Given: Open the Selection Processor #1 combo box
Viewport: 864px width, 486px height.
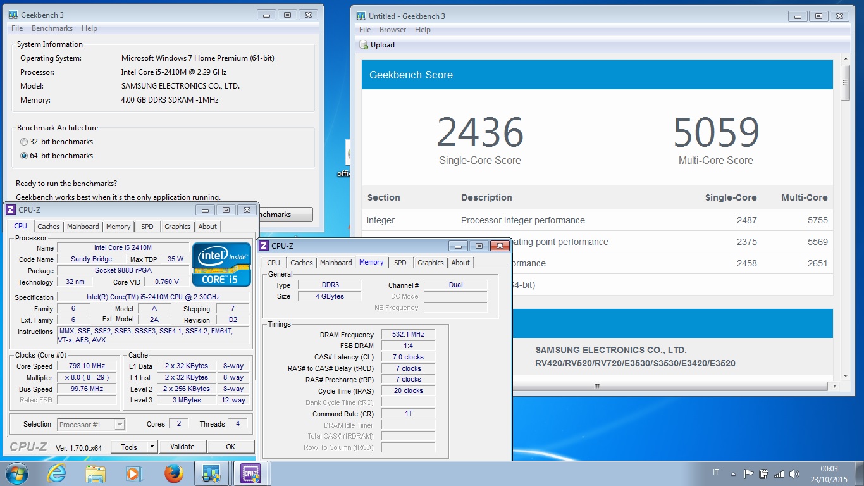Looking at the screenshot, I should tap(91, 425).
